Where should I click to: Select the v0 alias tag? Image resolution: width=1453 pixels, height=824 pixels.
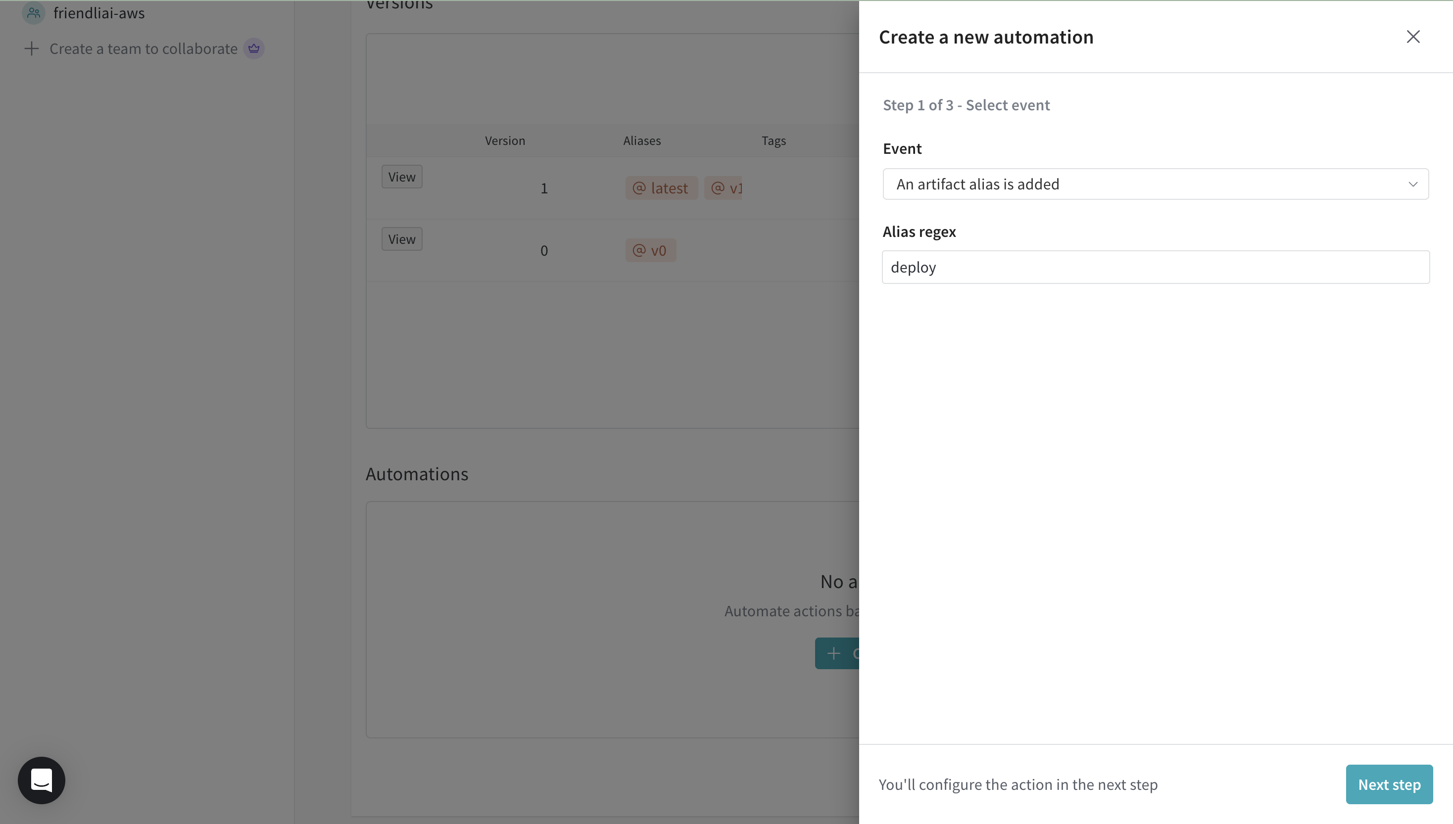point(650,250)
